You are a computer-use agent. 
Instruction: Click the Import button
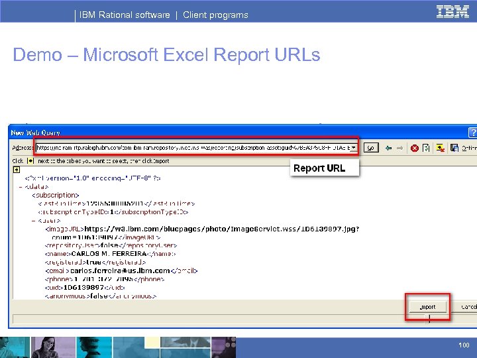428,307
